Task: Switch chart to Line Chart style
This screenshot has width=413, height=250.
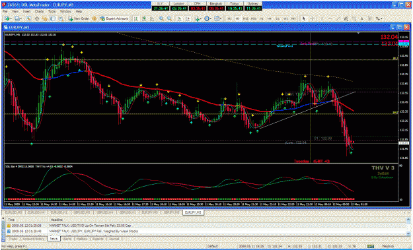Action: pyautogui.click(x=152, y=18)
